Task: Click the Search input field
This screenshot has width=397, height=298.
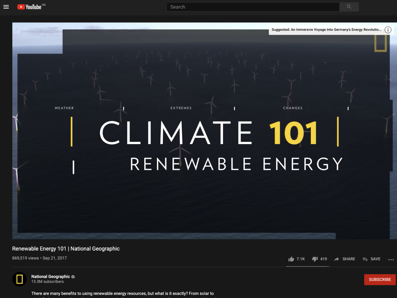Action: [253, 7]
